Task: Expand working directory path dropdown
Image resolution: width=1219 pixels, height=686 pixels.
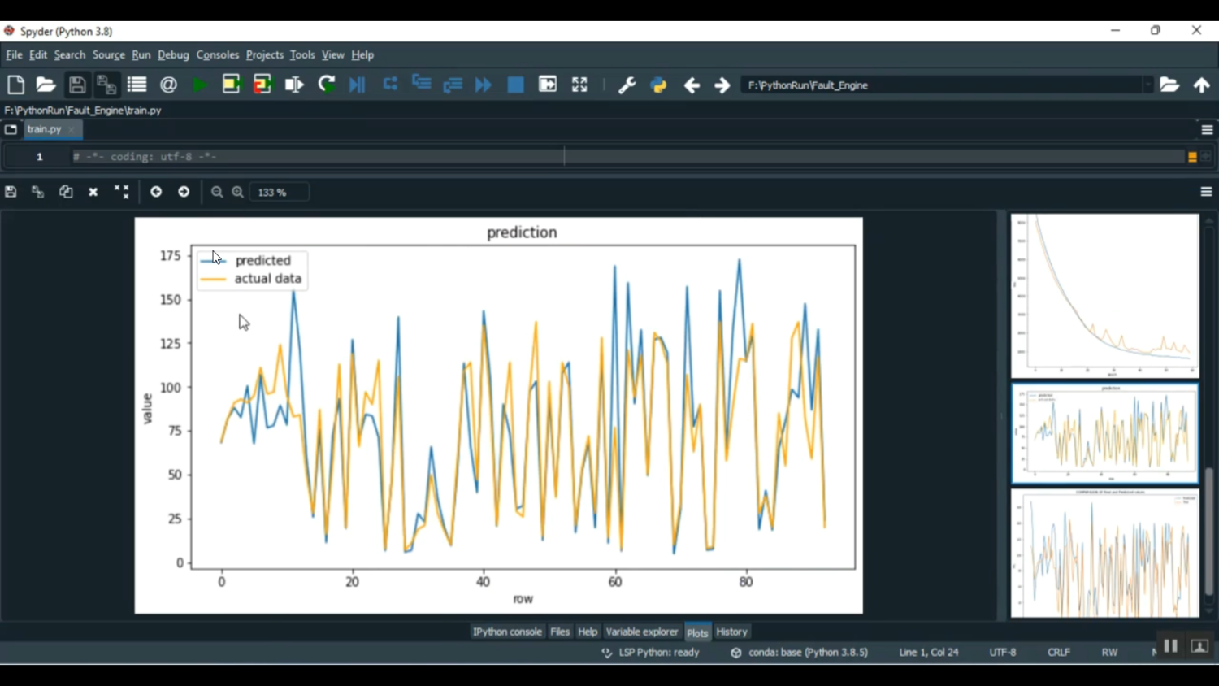Action: 1147,85
